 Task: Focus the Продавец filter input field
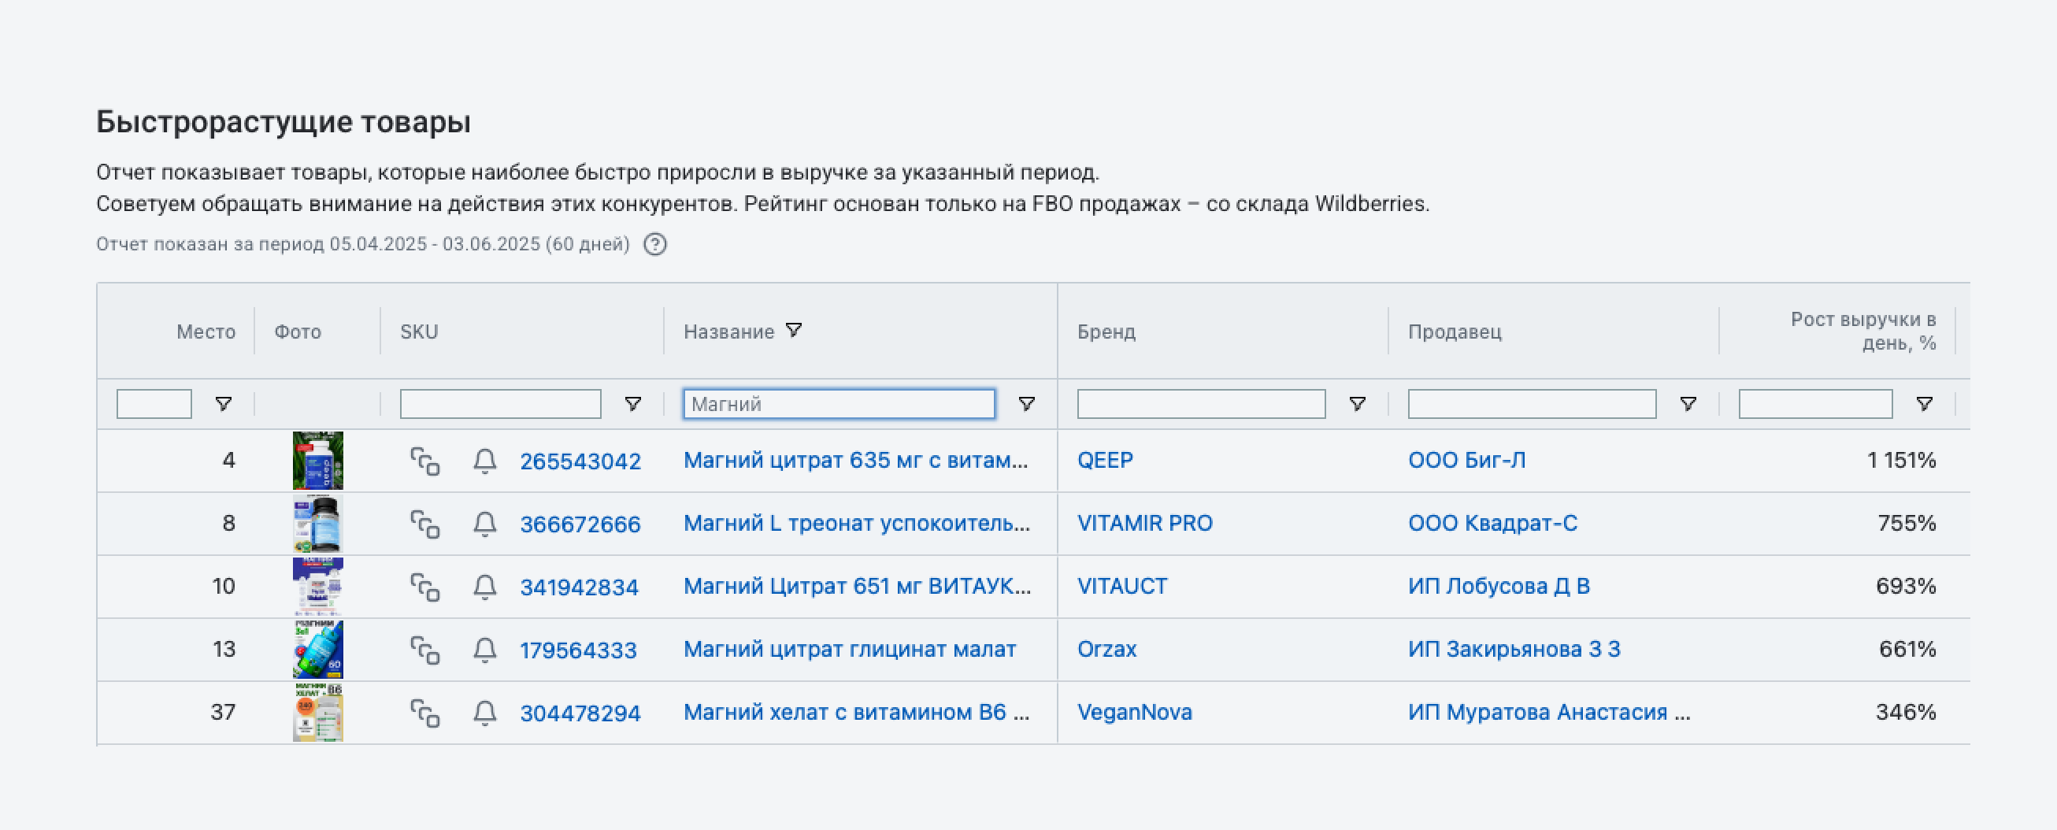(1532, 404)
